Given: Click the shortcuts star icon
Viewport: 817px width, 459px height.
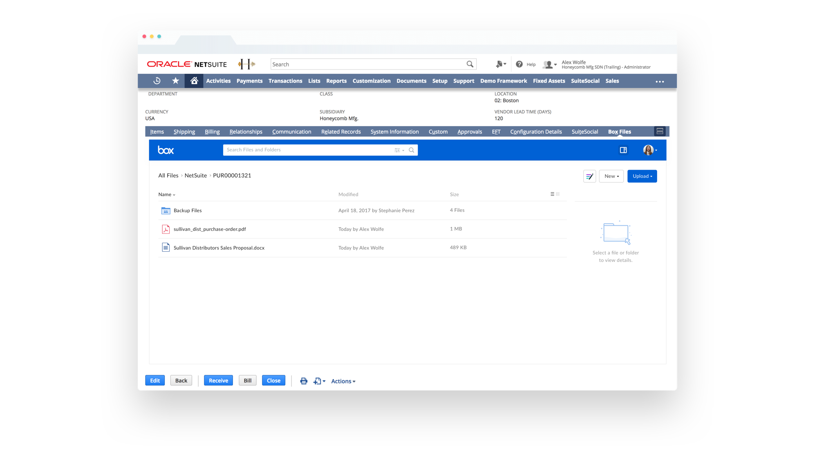Looking at the screenshot, I should click(x=175, y=81).
